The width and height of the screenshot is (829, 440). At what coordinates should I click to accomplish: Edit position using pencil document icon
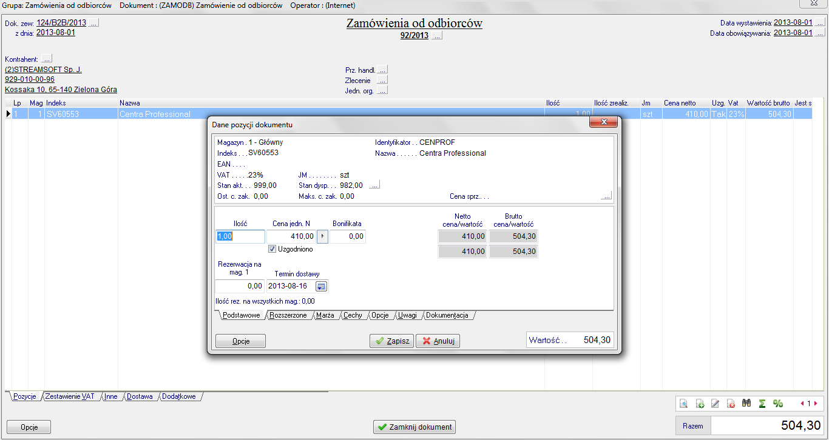[x=715, y=404]
